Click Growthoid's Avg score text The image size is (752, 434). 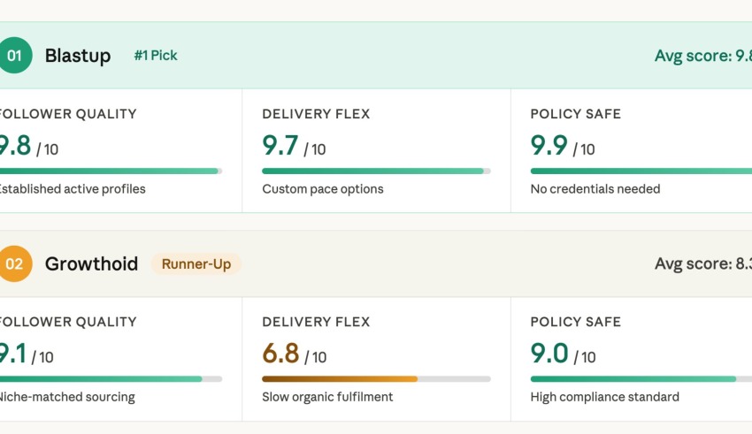(702, 264)
